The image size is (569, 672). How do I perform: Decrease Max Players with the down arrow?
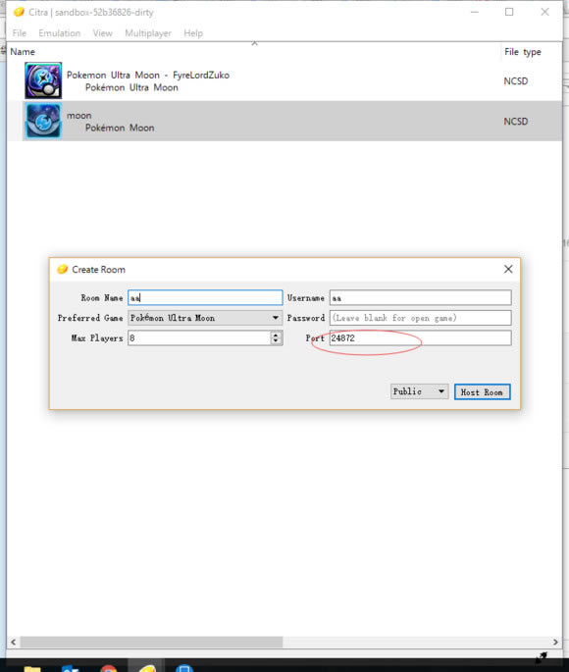click(276, 341)
